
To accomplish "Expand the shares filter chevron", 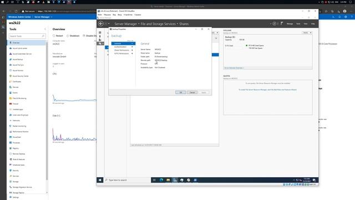I will [x=216, y=38].
